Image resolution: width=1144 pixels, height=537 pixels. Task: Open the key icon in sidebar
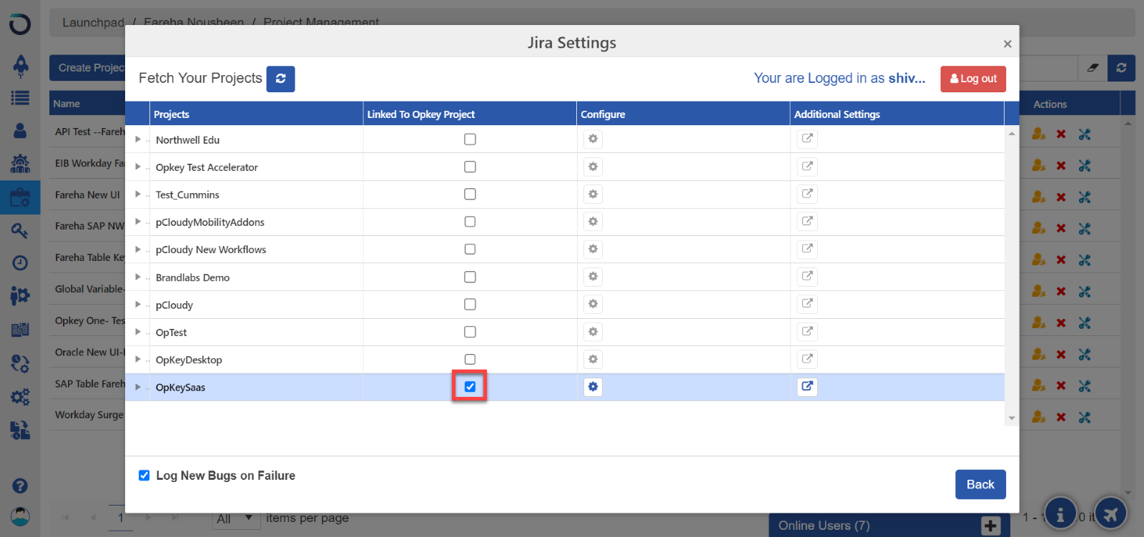[x=20, y=230]
